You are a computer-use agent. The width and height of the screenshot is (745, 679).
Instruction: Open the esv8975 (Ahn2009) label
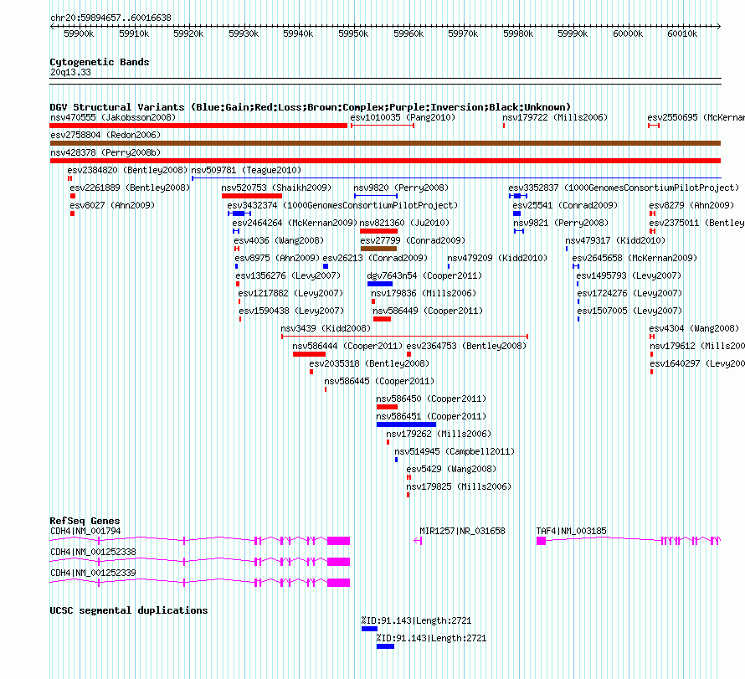click(277, 258)
